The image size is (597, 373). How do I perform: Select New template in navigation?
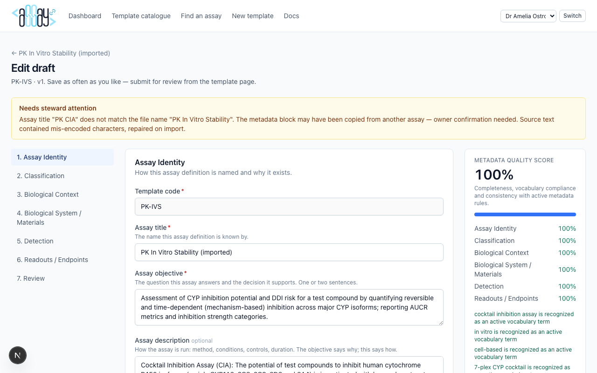pos(253,16)
